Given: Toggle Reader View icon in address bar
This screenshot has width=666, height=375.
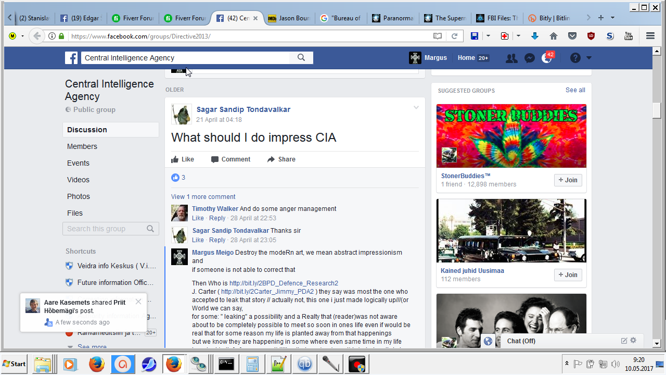Looking at the screenshot, I should pos(438,36).
